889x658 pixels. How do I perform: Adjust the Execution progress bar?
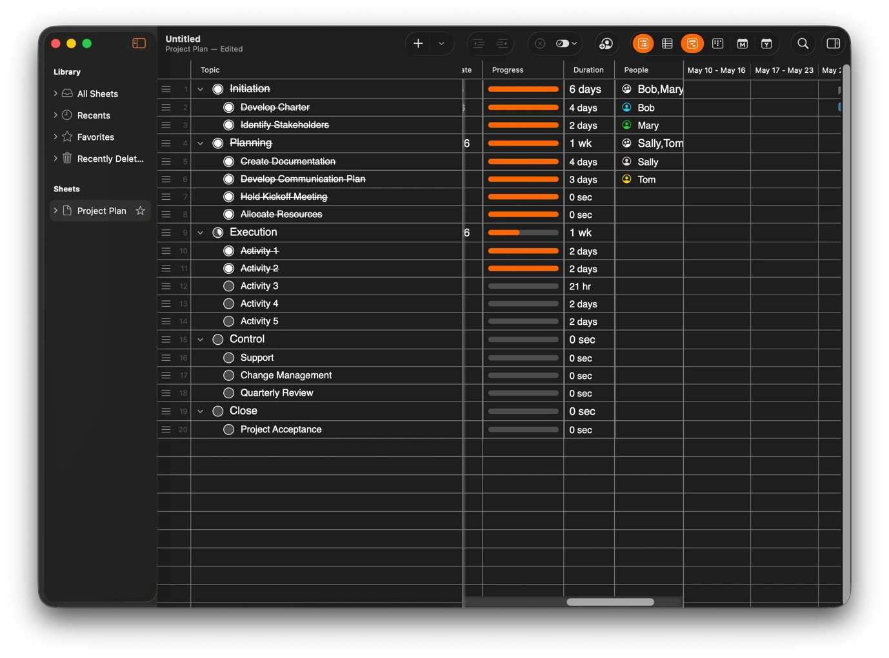523,233
